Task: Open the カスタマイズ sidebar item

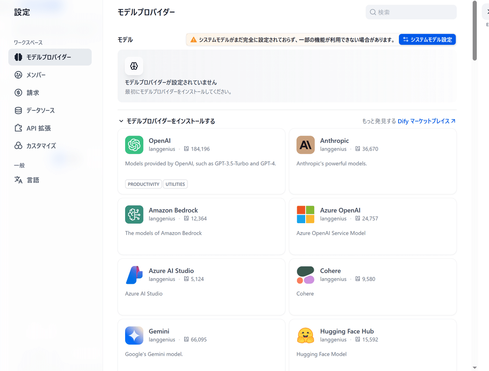Action: 50,146
